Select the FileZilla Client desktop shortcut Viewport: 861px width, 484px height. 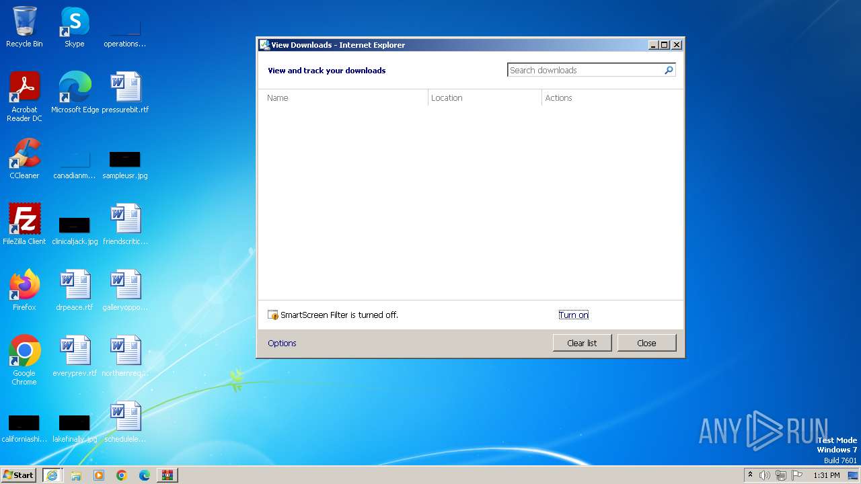point(24,225)
